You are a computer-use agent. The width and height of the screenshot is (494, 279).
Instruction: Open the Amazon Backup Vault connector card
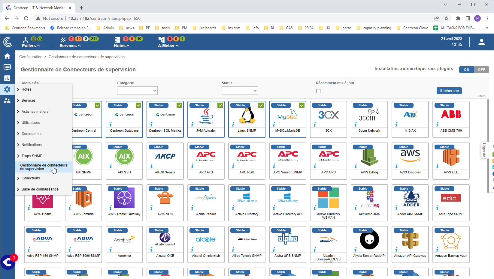[451, 244]
